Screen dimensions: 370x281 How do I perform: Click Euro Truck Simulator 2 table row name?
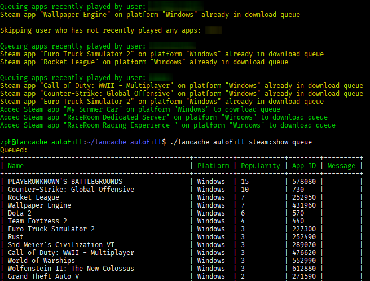(51, 229)
